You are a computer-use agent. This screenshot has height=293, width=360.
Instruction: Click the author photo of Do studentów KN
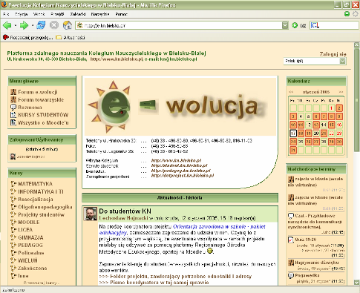(91, 214)
